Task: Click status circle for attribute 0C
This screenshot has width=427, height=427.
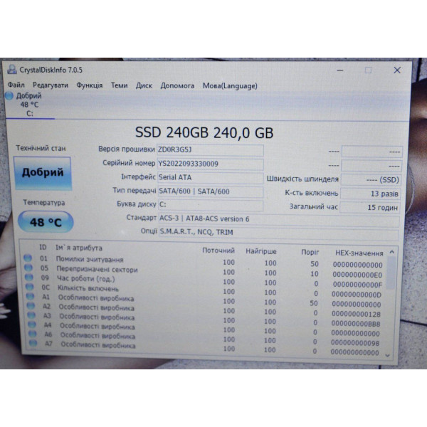Action: click(x=29, y=287)
